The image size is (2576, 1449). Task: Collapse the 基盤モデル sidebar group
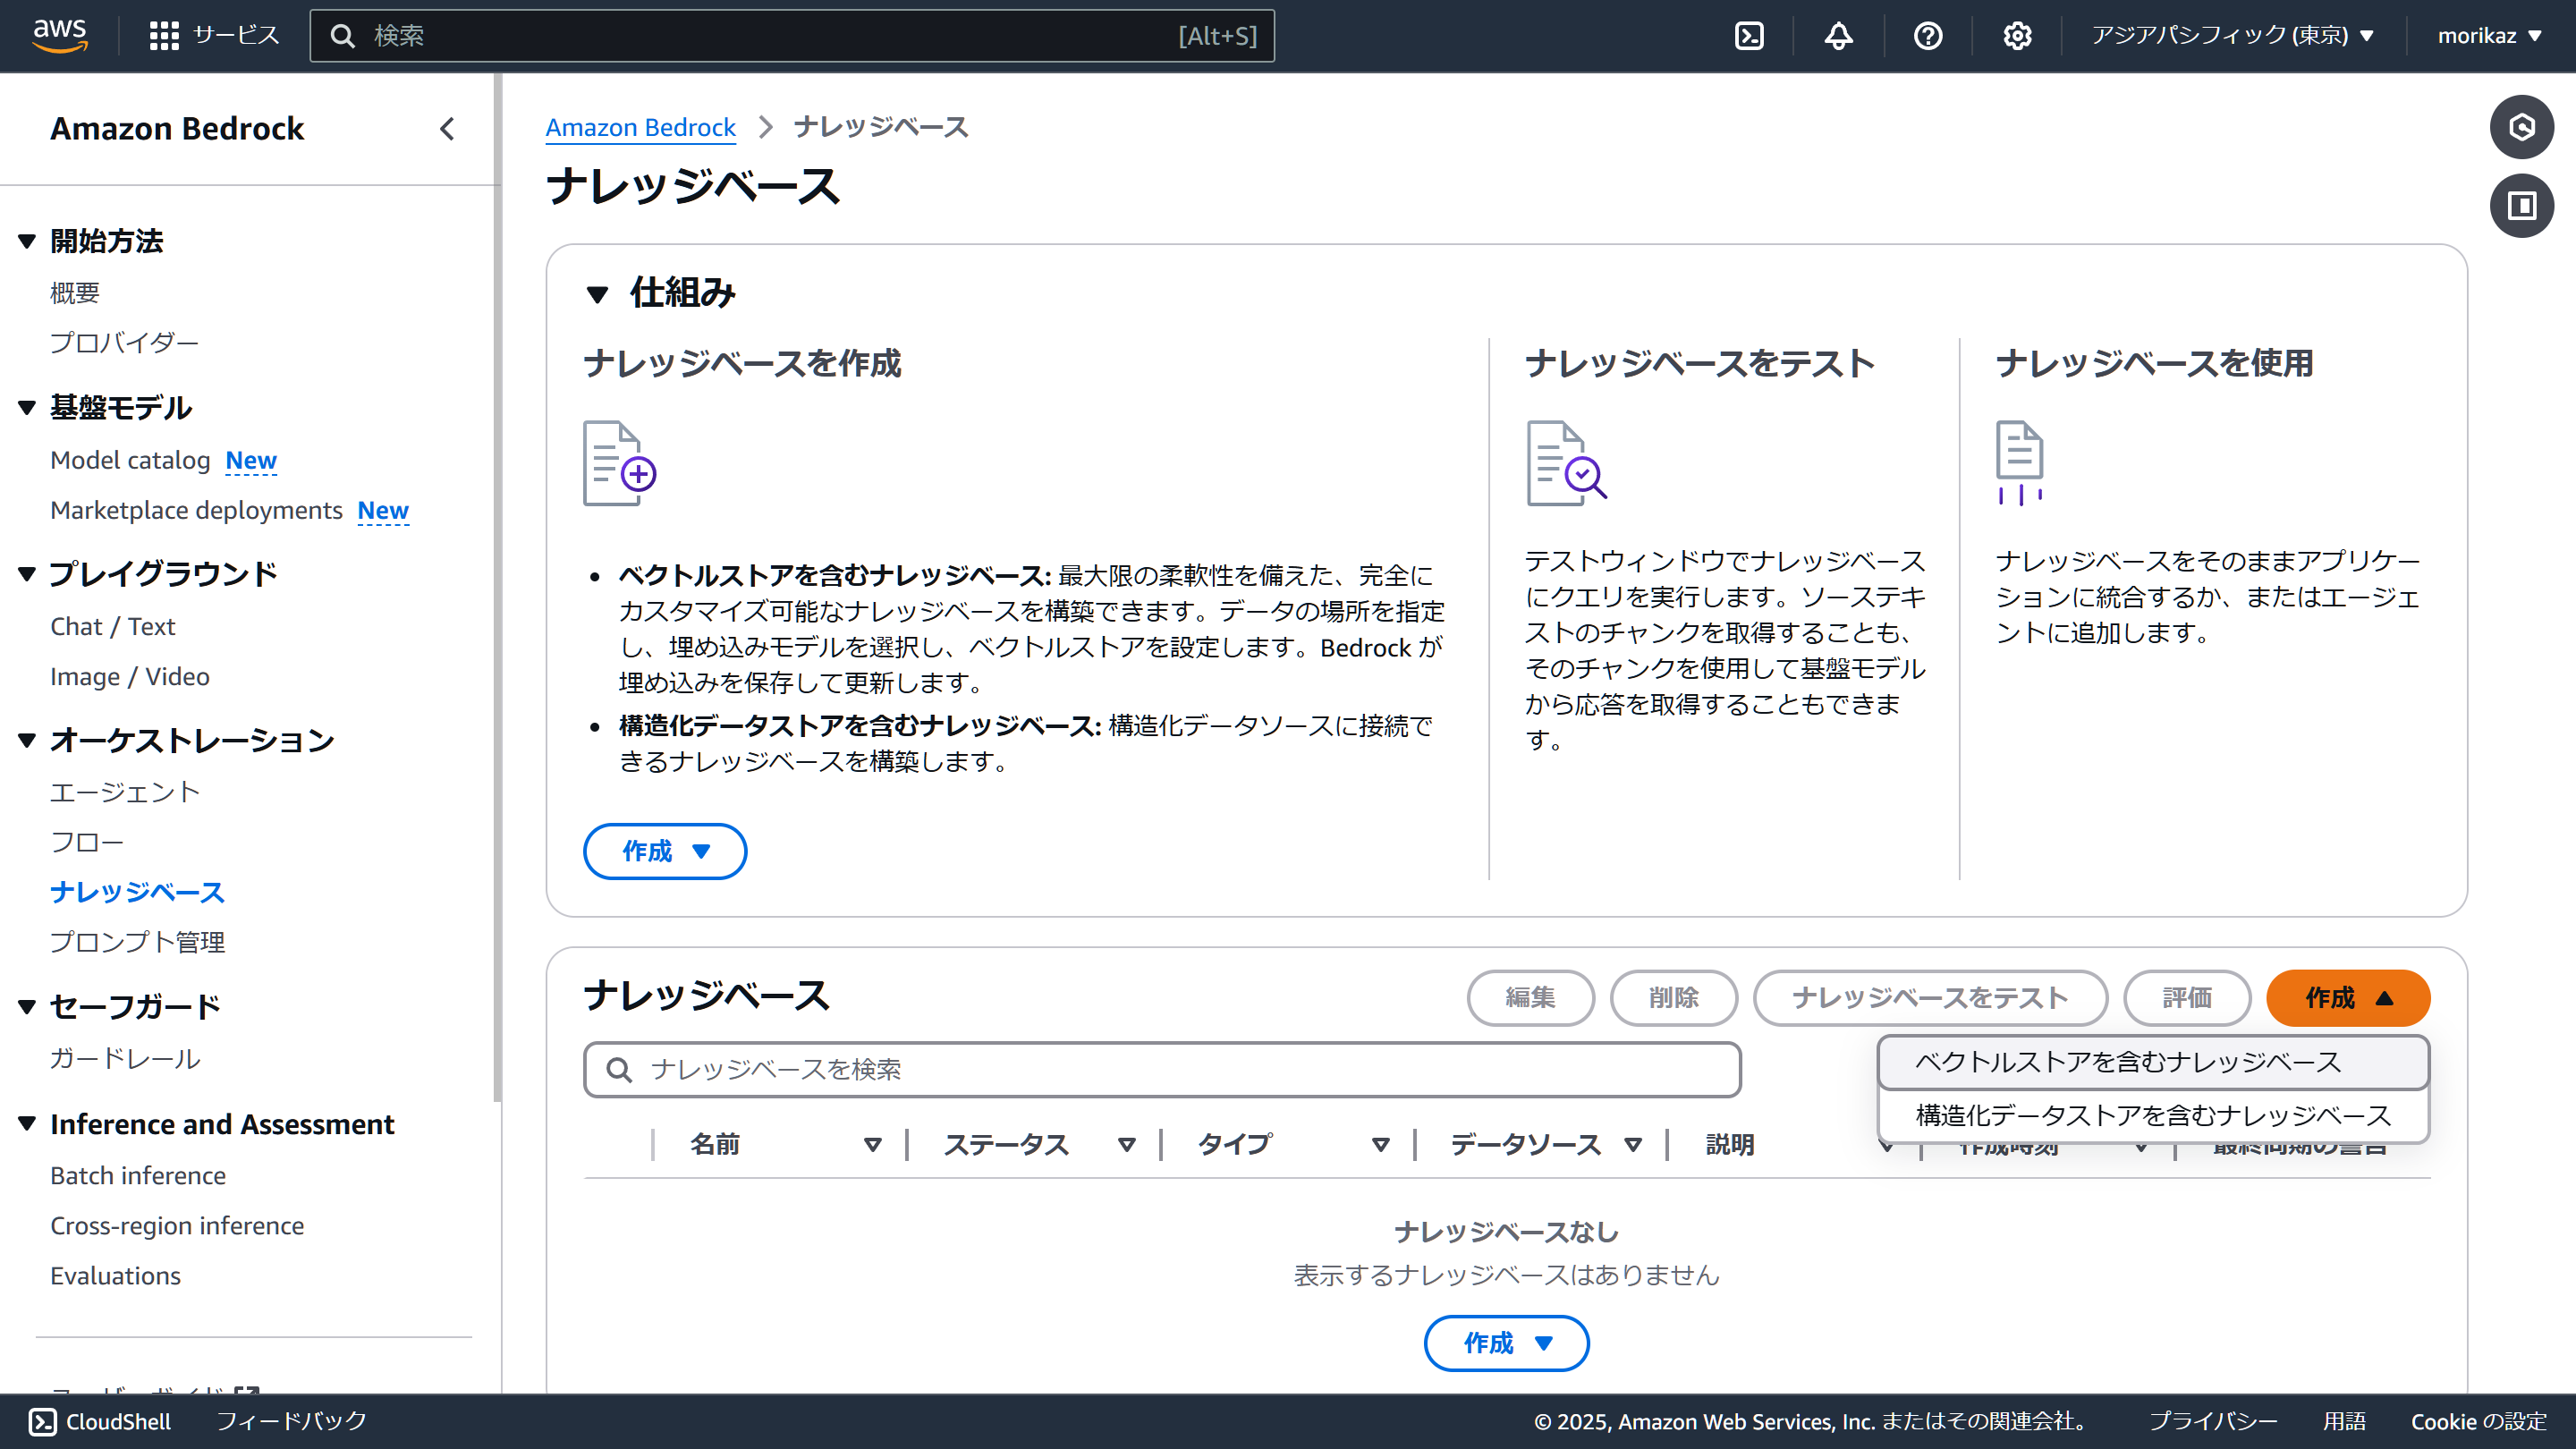(27, 407)
